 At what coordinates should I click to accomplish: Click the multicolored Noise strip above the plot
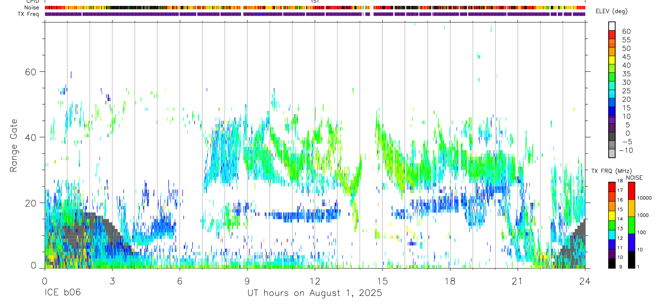315,8
